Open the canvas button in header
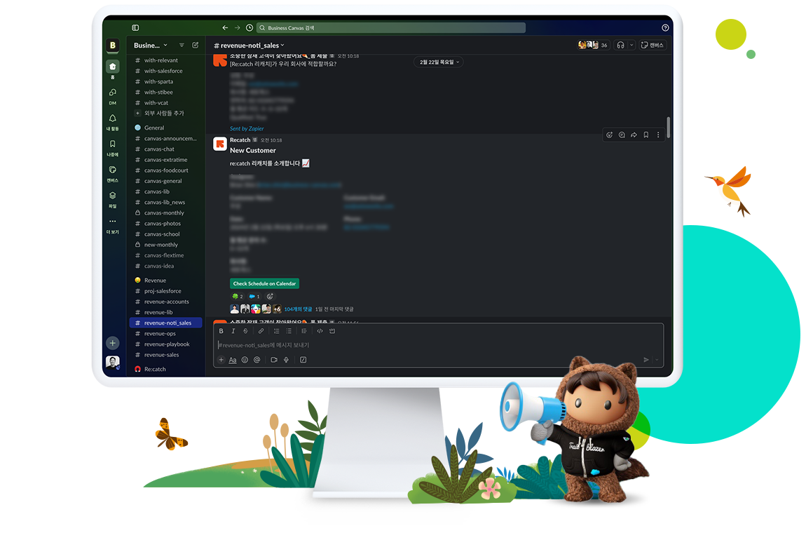806x533 pixels. [653, 46]
